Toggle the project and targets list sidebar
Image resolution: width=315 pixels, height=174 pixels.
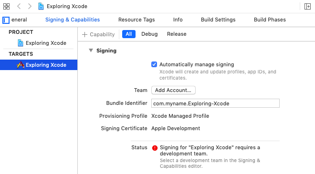coord(6,20)
